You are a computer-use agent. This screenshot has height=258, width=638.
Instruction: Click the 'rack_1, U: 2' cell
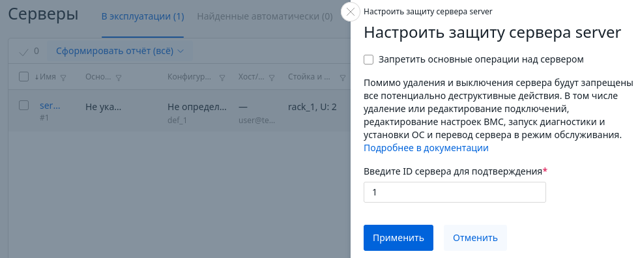(x=312, y=107)
